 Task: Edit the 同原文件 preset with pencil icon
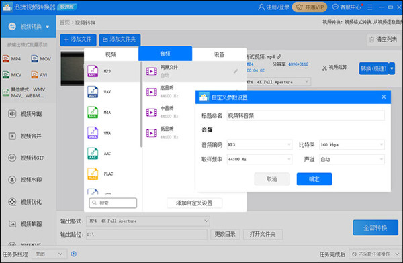[236, 71]
